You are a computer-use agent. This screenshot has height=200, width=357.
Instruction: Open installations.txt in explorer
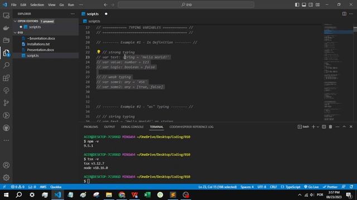pyautogui.click(x=38, y=44)
